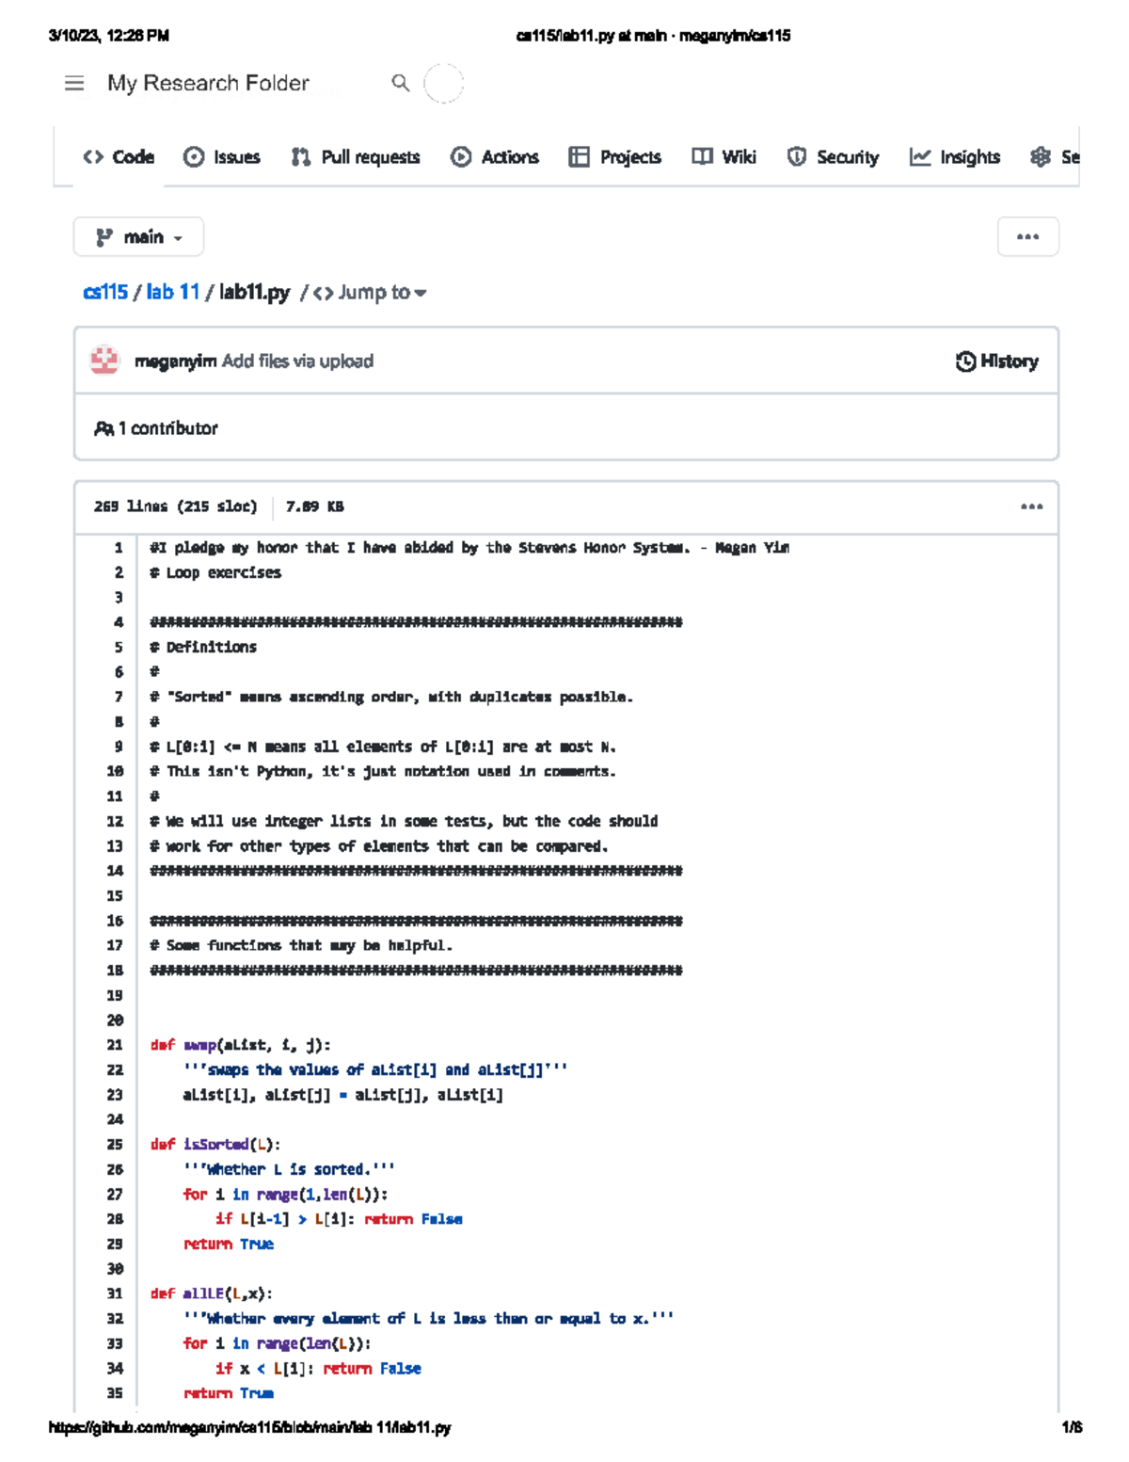Open the Code tab
Screen dimensions: 1129x1462
119,157
